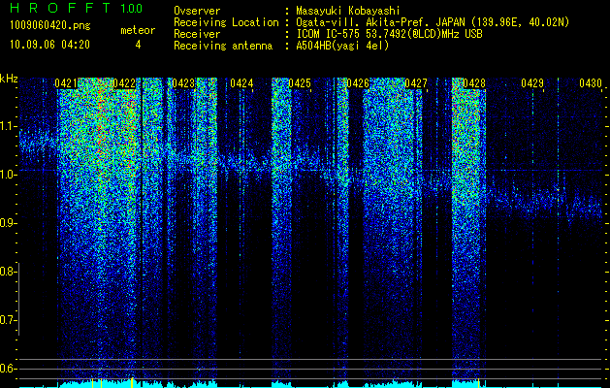Click the Receiving antenna field label
Image resolution: width=610 pixels, height=388 pixels.
[x=223, y=46]
